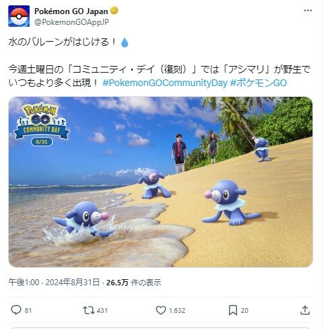The height and width of the screenshot is (329, 332).
Task: Click the post timestamp 午後1:00 2024年8月31日
Action: [54, 282]
